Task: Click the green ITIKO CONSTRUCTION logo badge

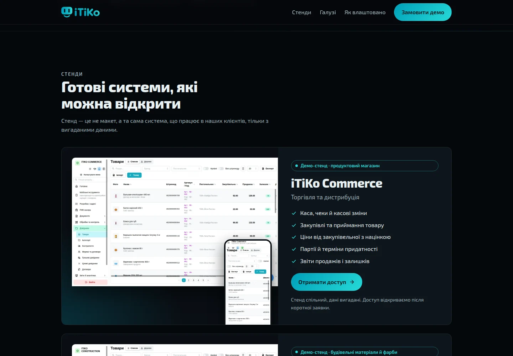Action: click(78, 351)
